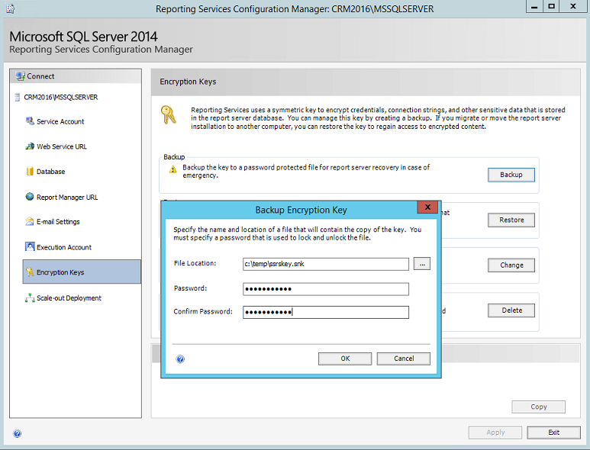Click the greyed Copy button

[538, 407]
